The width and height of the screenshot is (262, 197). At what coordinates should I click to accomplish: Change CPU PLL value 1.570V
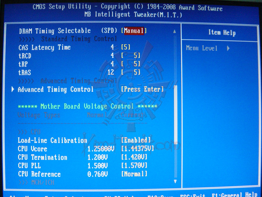[134, 165]
